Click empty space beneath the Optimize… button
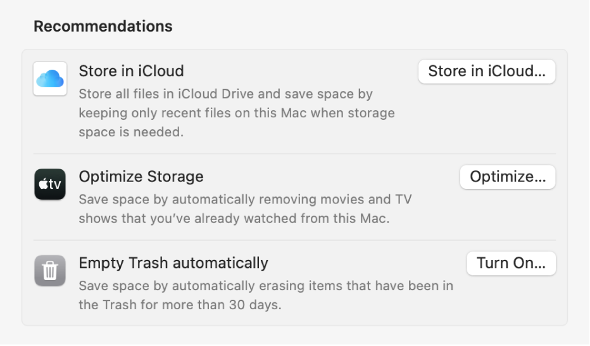 pos(508,212)
